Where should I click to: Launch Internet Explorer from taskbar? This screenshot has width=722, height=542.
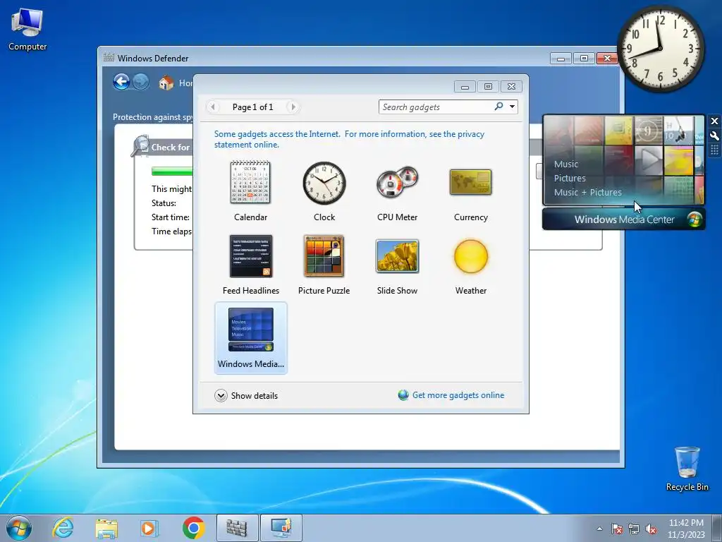click(63, 528)
